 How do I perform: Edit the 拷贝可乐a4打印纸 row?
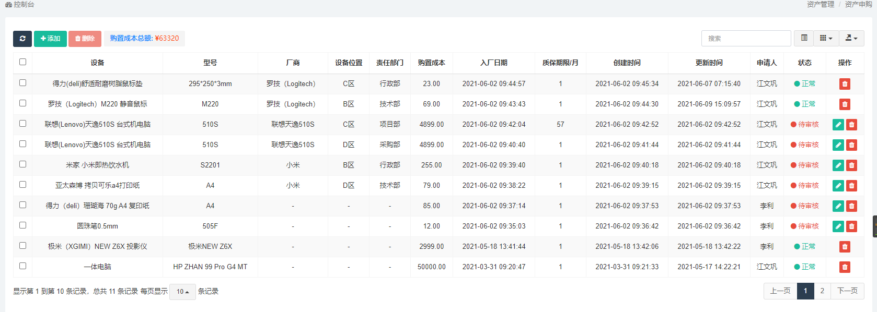tap(838, 186)
